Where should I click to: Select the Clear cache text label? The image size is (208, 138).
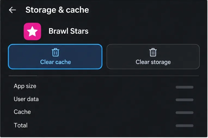pos(56,62)
